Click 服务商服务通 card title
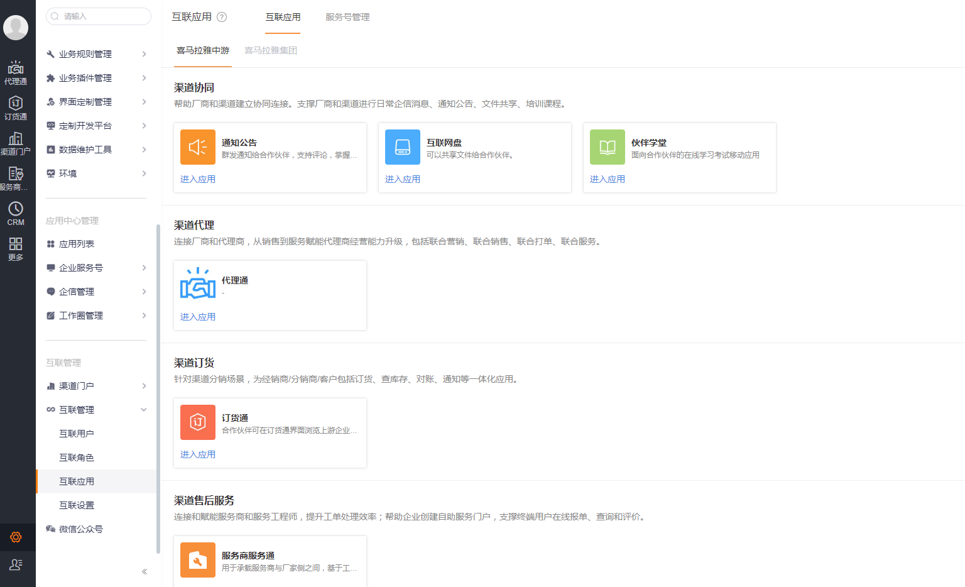 click(248, 556)
